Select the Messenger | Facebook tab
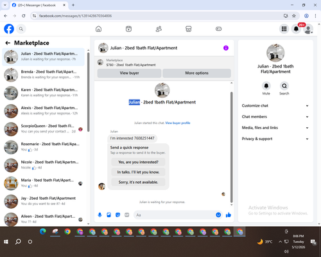This screenshot has width=321, height=257. 39,5
